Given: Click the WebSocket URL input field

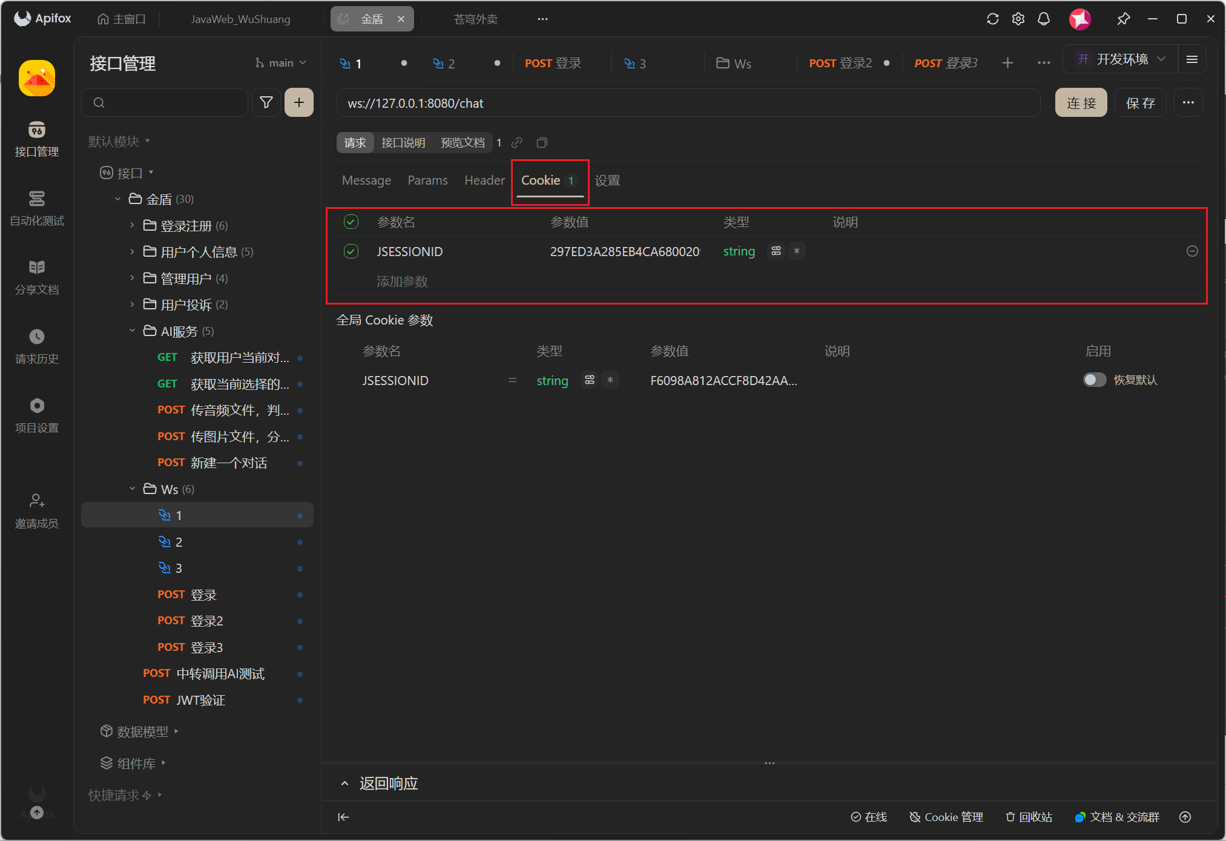Looking at the screenshot, I should click(687, 103).
